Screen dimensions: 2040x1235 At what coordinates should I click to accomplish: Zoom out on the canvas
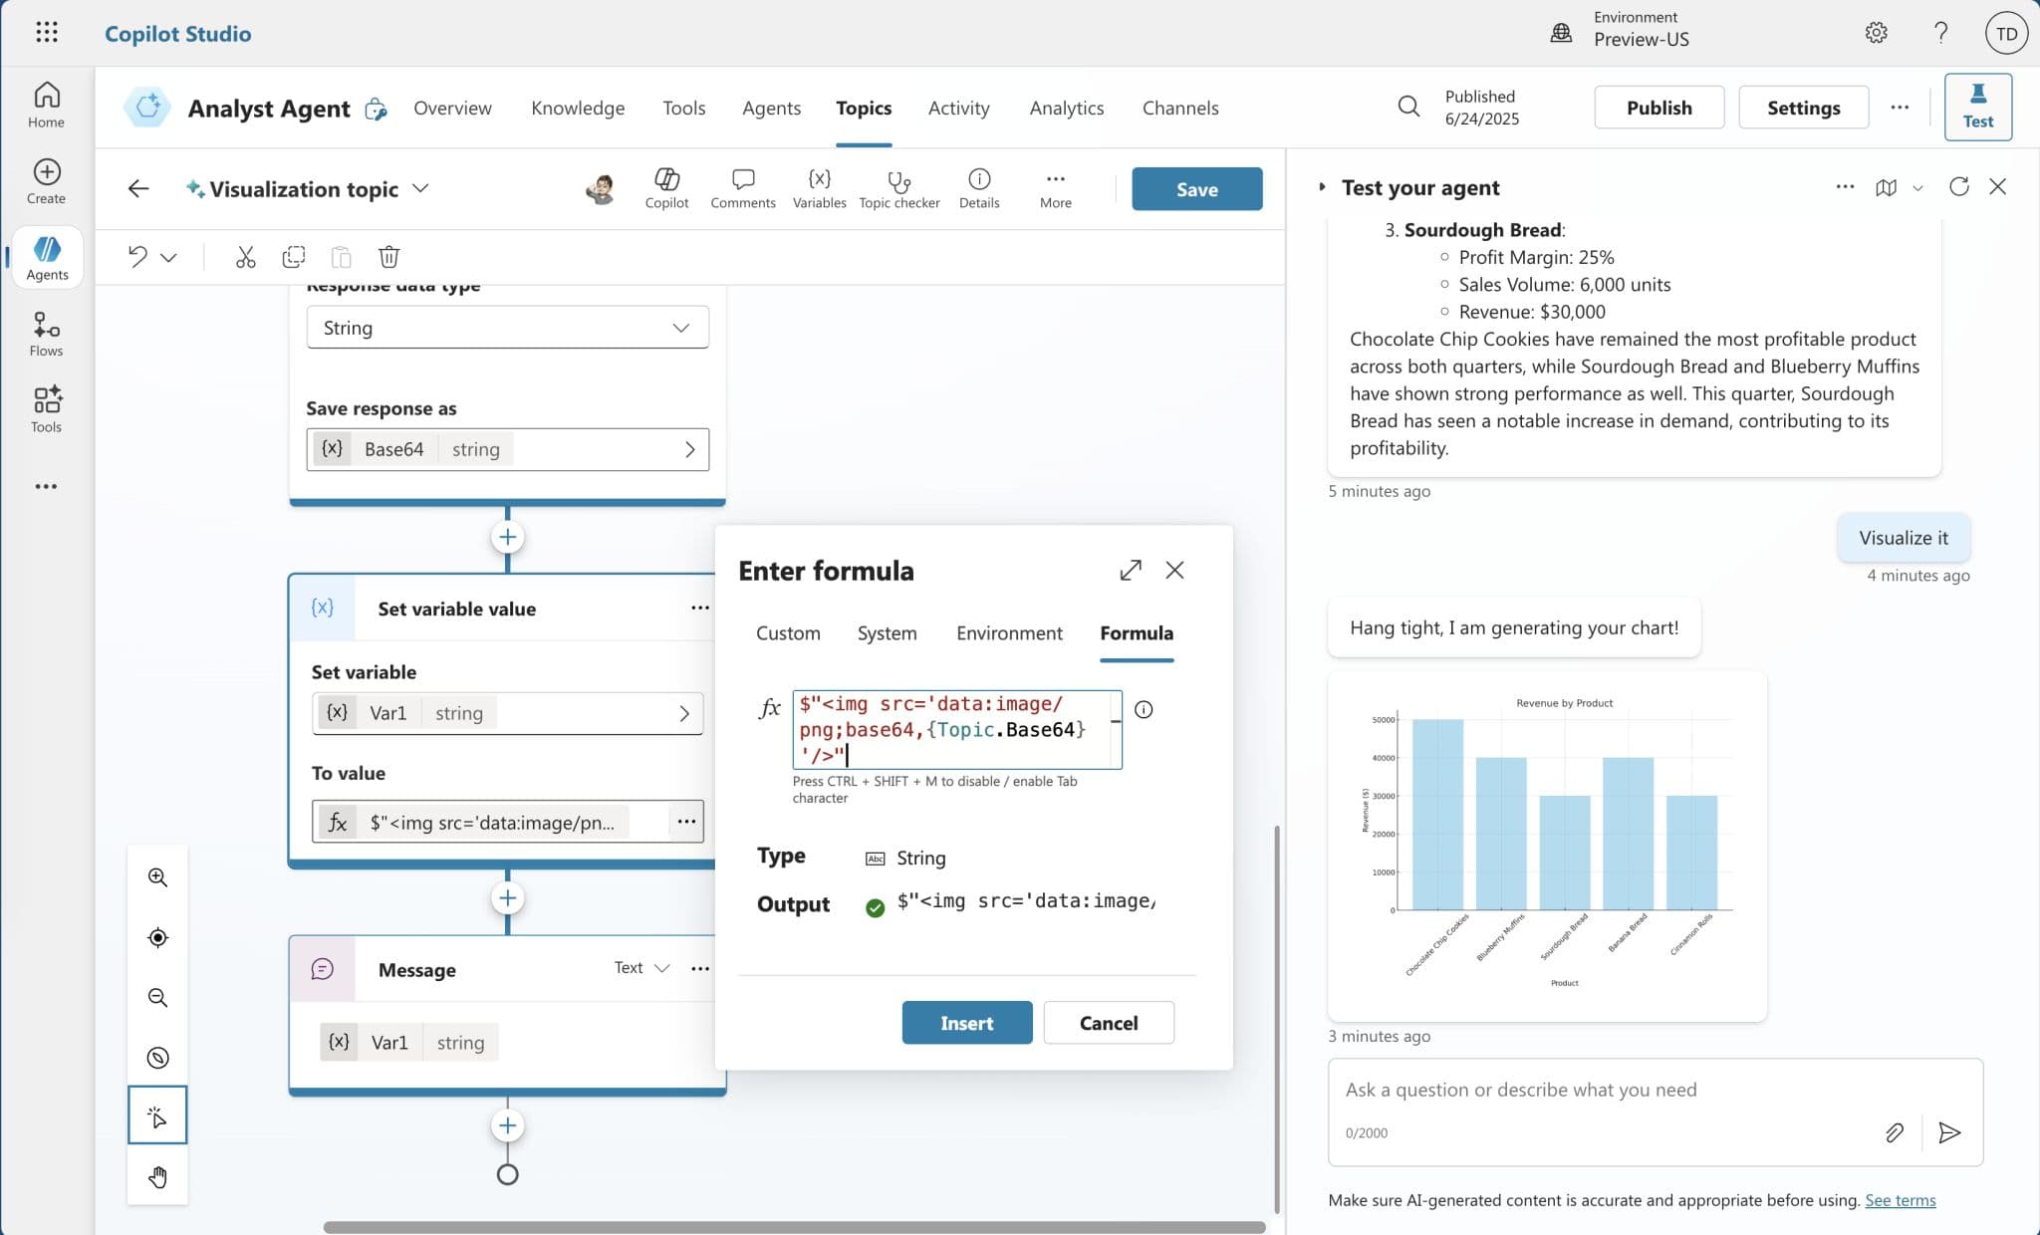[157, 998]
